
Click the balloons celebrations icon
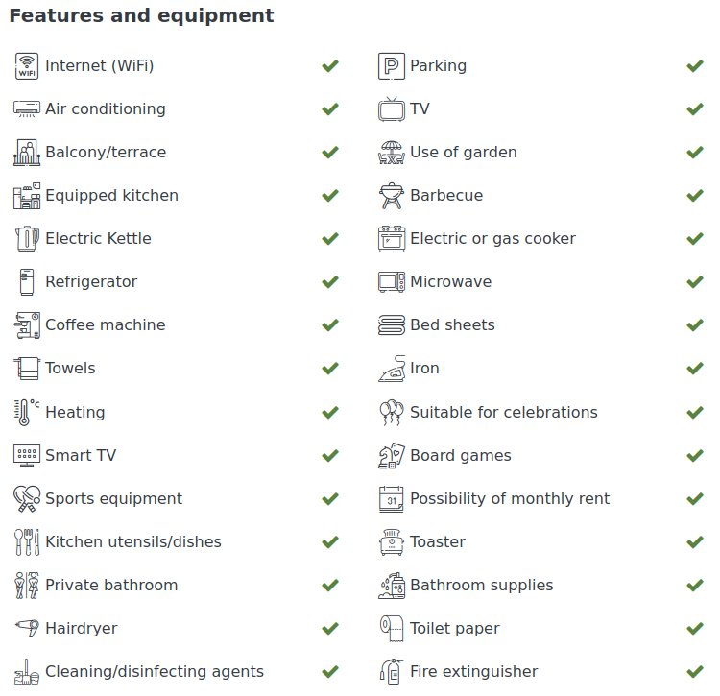[392, 413]
